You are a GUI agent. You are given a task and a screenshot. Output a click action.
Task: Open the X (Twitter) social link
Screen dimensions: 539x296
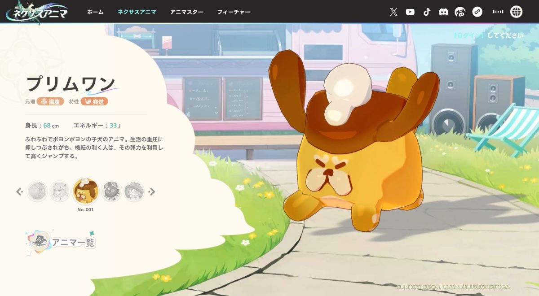[393, 12]
